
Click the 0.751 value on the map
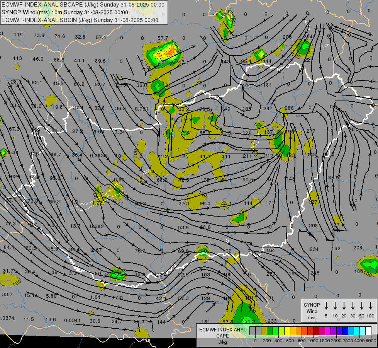[x=142, y=109]
